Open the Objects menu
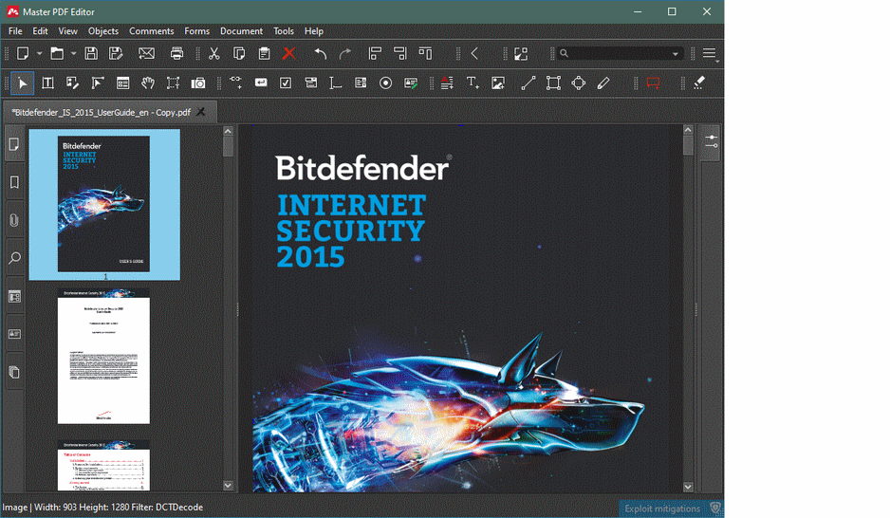Image resolution: width=890 pixels, height=518 pixels. (x=103, y=31)
